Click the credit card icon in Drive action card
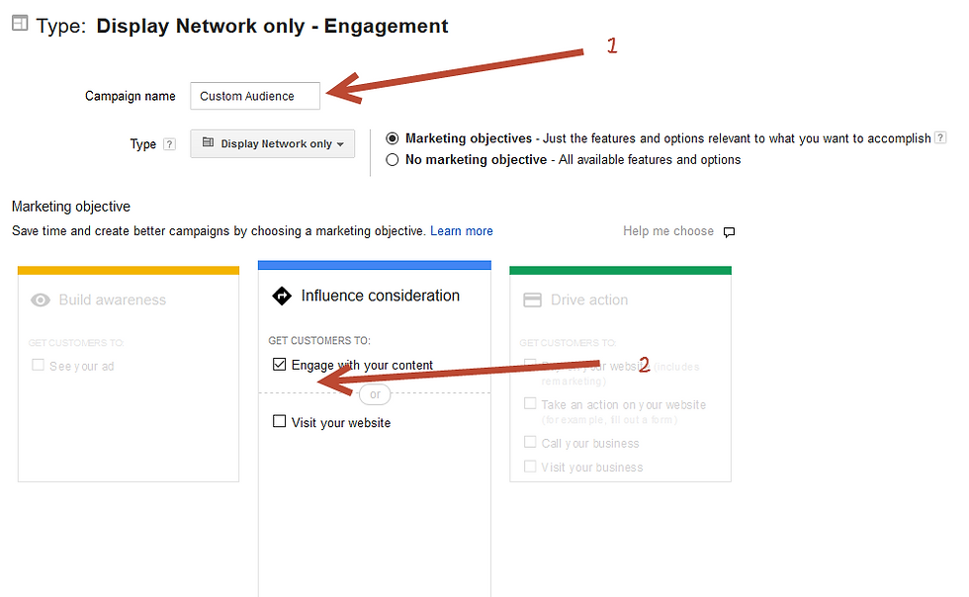Image resolution: width=969 pixels, height=597 pixels. [532, 300]
